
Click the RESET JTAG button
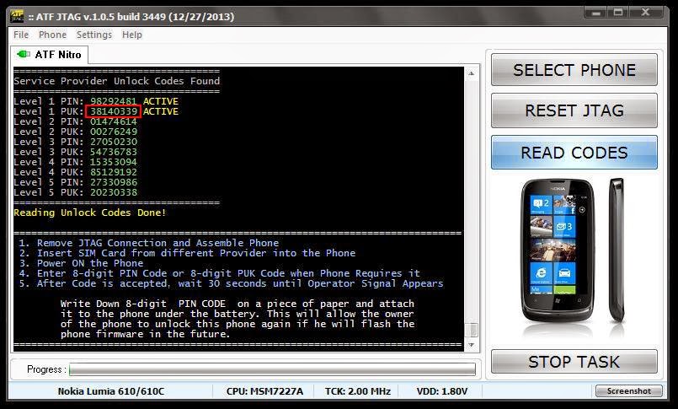point(574,110)
